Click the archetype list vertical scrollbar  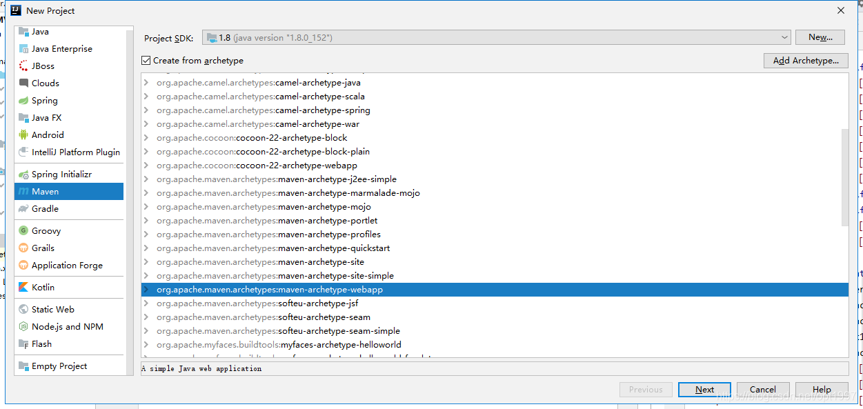tap(845, 177)
